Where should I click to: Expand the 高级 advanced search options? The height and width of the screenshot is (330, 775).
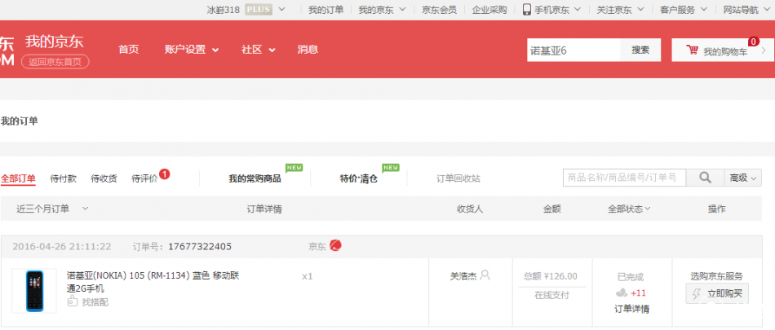pos(743,178)
